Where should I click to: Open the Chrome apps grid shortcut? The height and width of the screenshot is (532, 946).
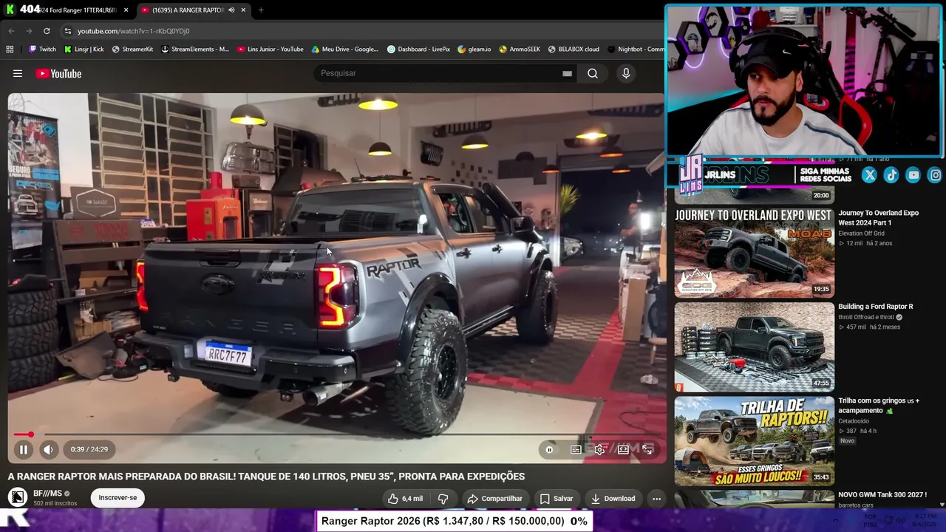tap(10, 50)
